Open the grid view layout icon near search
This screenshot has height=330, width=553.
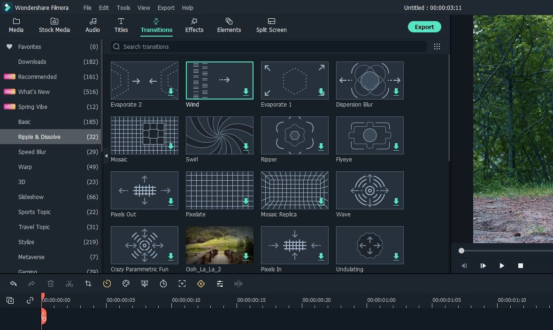tap(437, 46)
